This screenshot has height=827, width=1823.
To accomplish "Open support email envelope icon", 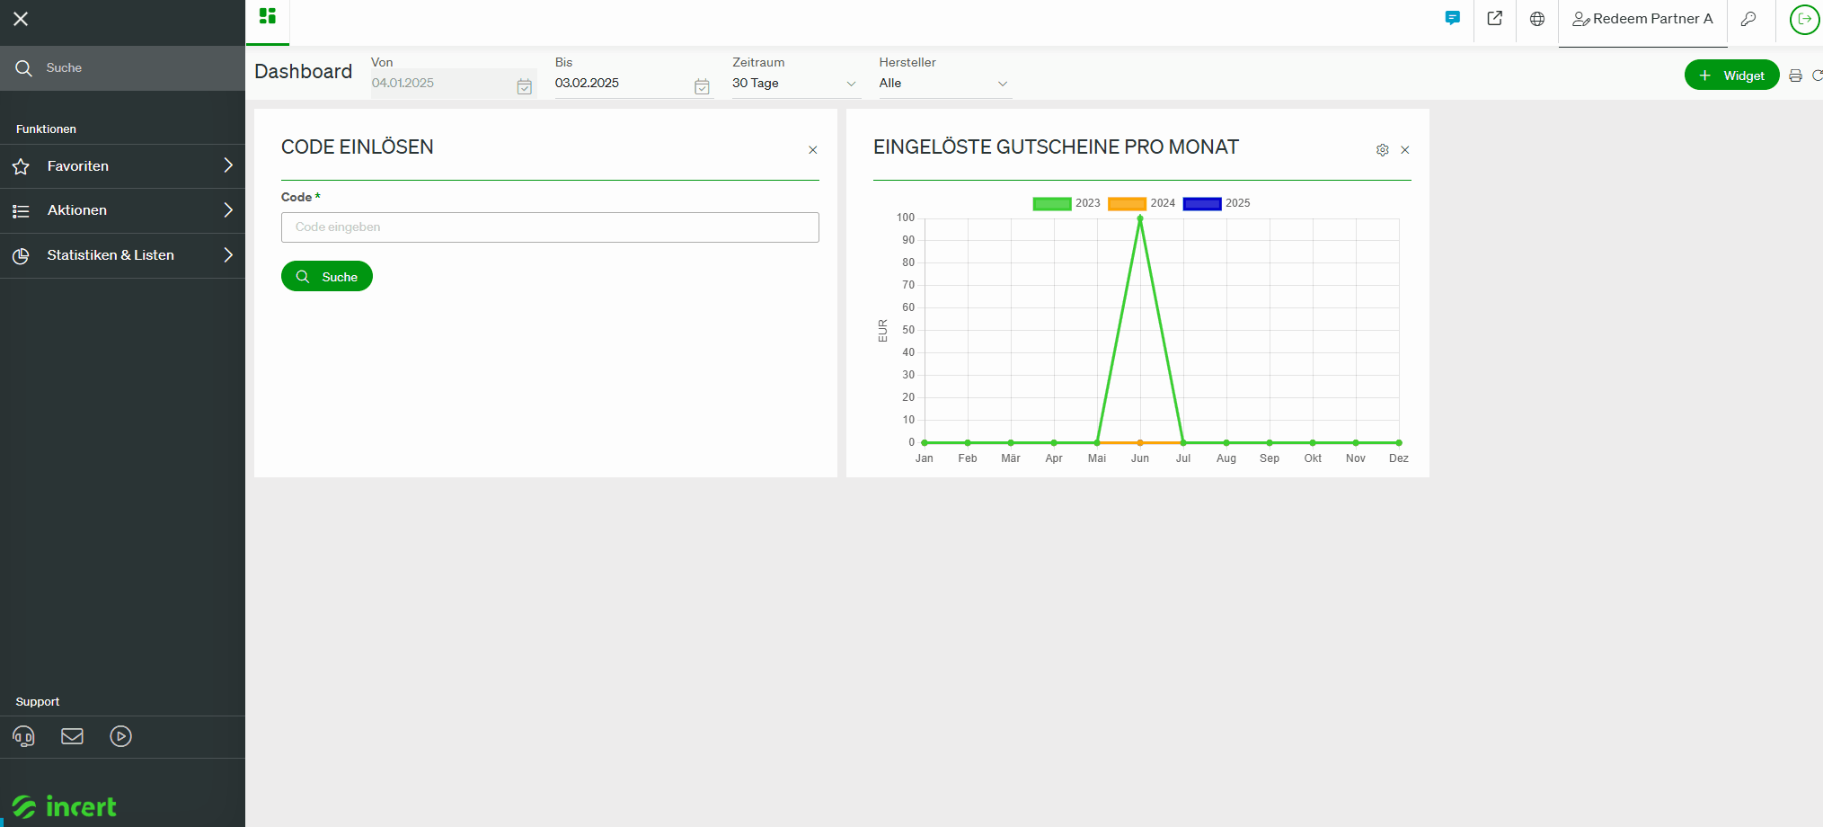I will pos(72,737).
